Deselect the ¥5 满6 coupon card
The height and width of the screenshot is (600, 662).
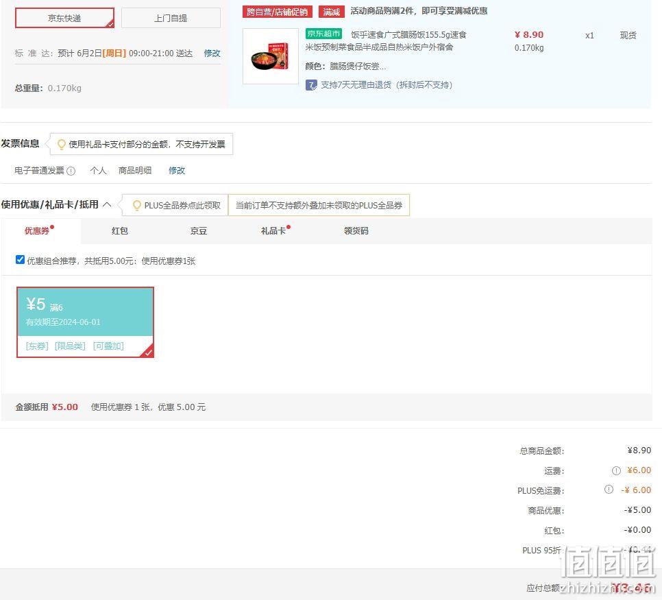pyautogui.click(x=85, y=322)
